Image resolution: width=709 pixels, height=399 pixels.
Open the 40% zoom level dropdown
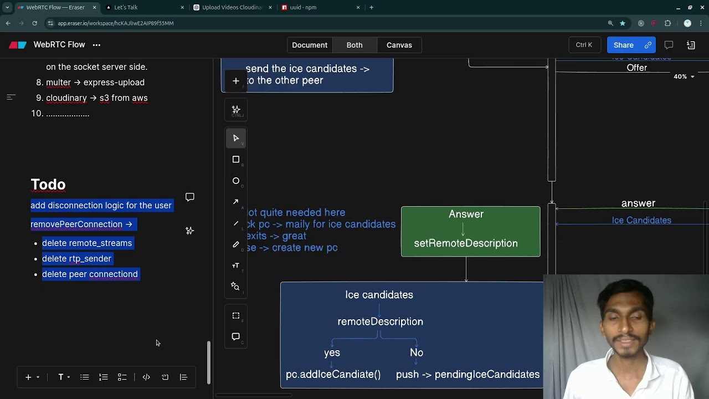[684, 76]
